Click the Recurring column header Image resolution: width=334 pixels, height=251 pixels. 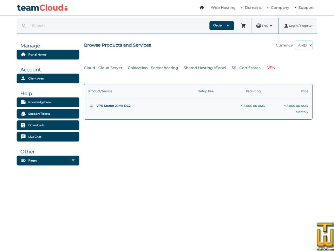tap(253, 91)
